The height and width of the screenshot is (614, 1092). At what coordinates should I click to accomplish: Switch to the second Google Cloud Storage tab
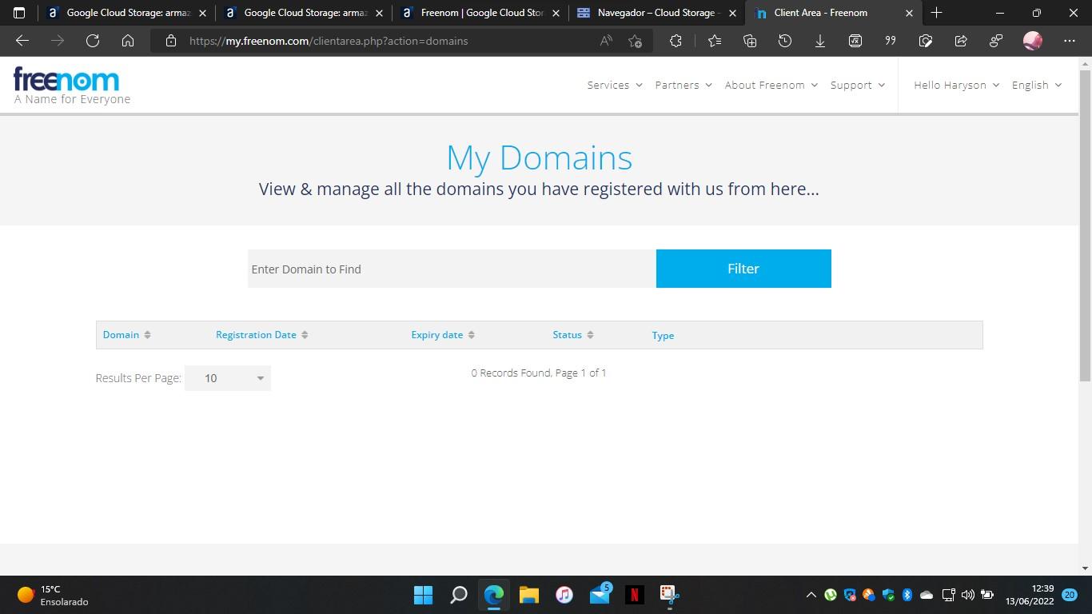302,13
